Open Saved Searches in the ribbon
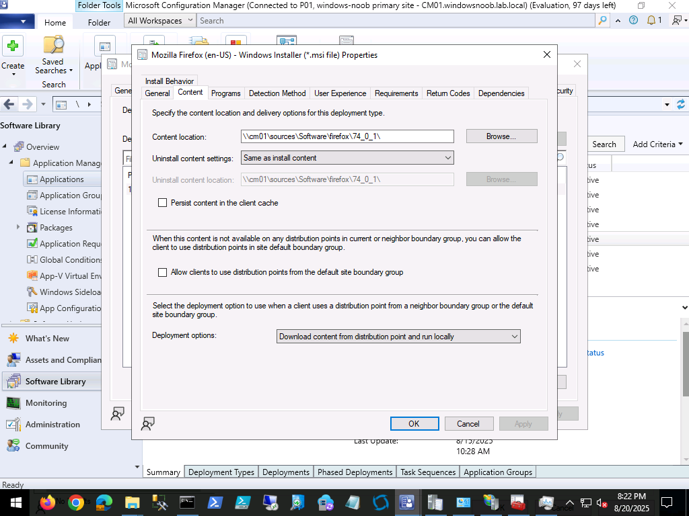 click(52, 55)
